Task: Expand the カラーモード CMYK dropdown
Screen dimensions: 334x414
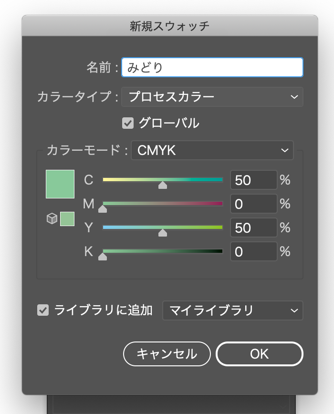Action: click(212, 151)
